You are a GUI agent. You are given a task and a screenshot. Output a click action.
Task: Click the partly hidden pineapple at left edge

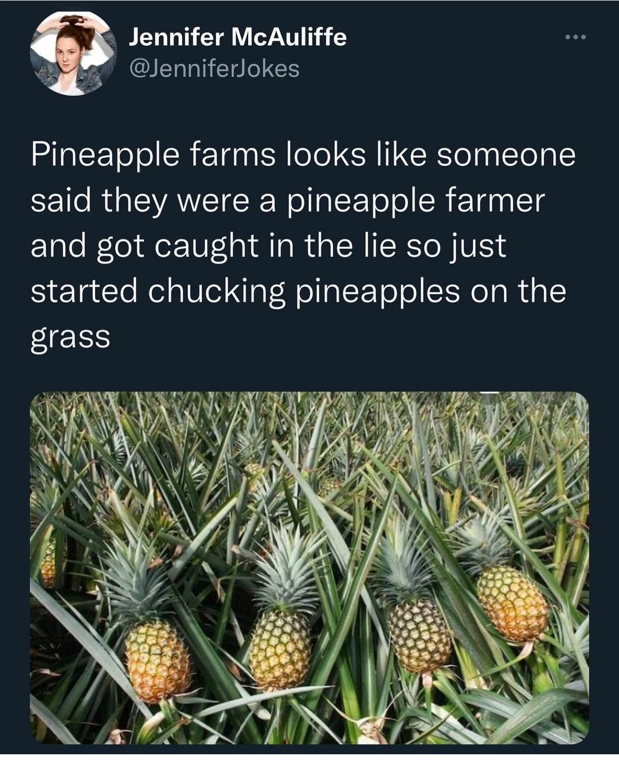tap(49, 562)
